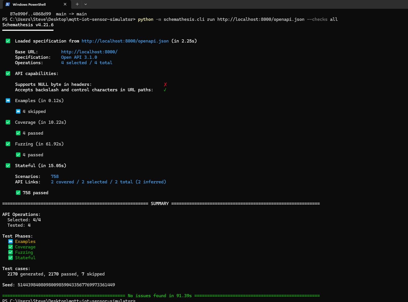
Task: Click the 'API Operations:' heading
Action: point(21,214)
